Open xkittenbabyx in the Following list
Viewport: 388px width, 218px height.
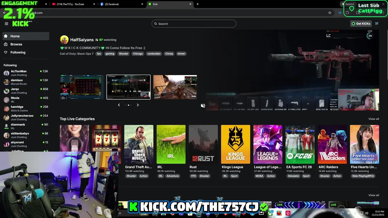click(x=26, y=135)
